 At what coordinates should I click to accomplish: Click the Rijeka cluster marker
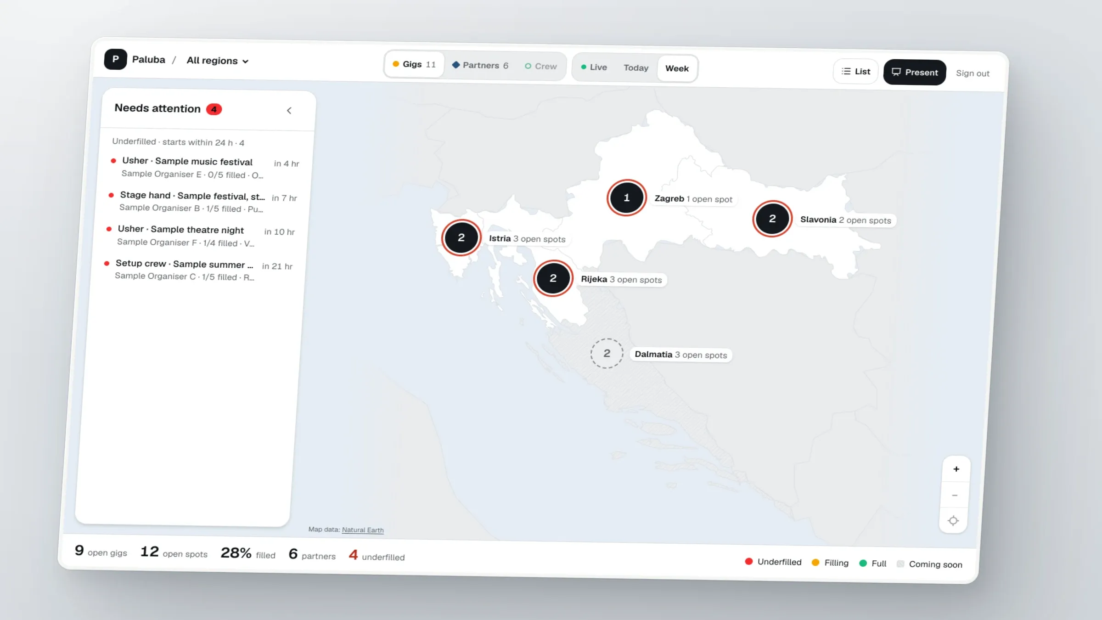[553, 278]
